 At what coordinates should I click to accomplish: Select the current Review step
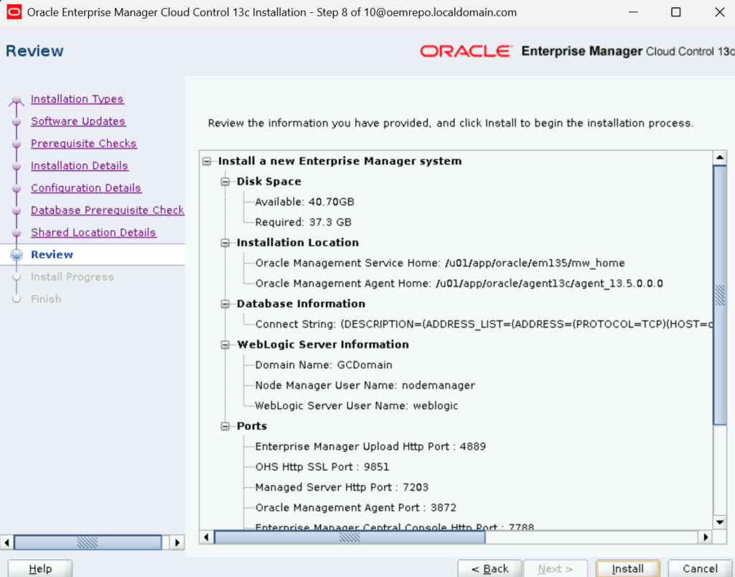click(52, 255)
